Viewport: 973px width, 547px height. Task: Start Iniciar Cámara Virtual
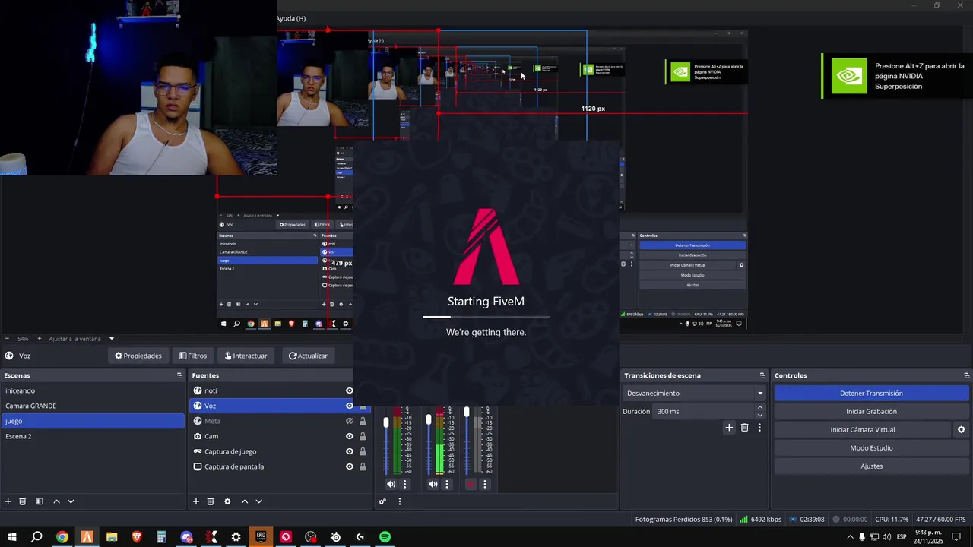tap(862, 430)
